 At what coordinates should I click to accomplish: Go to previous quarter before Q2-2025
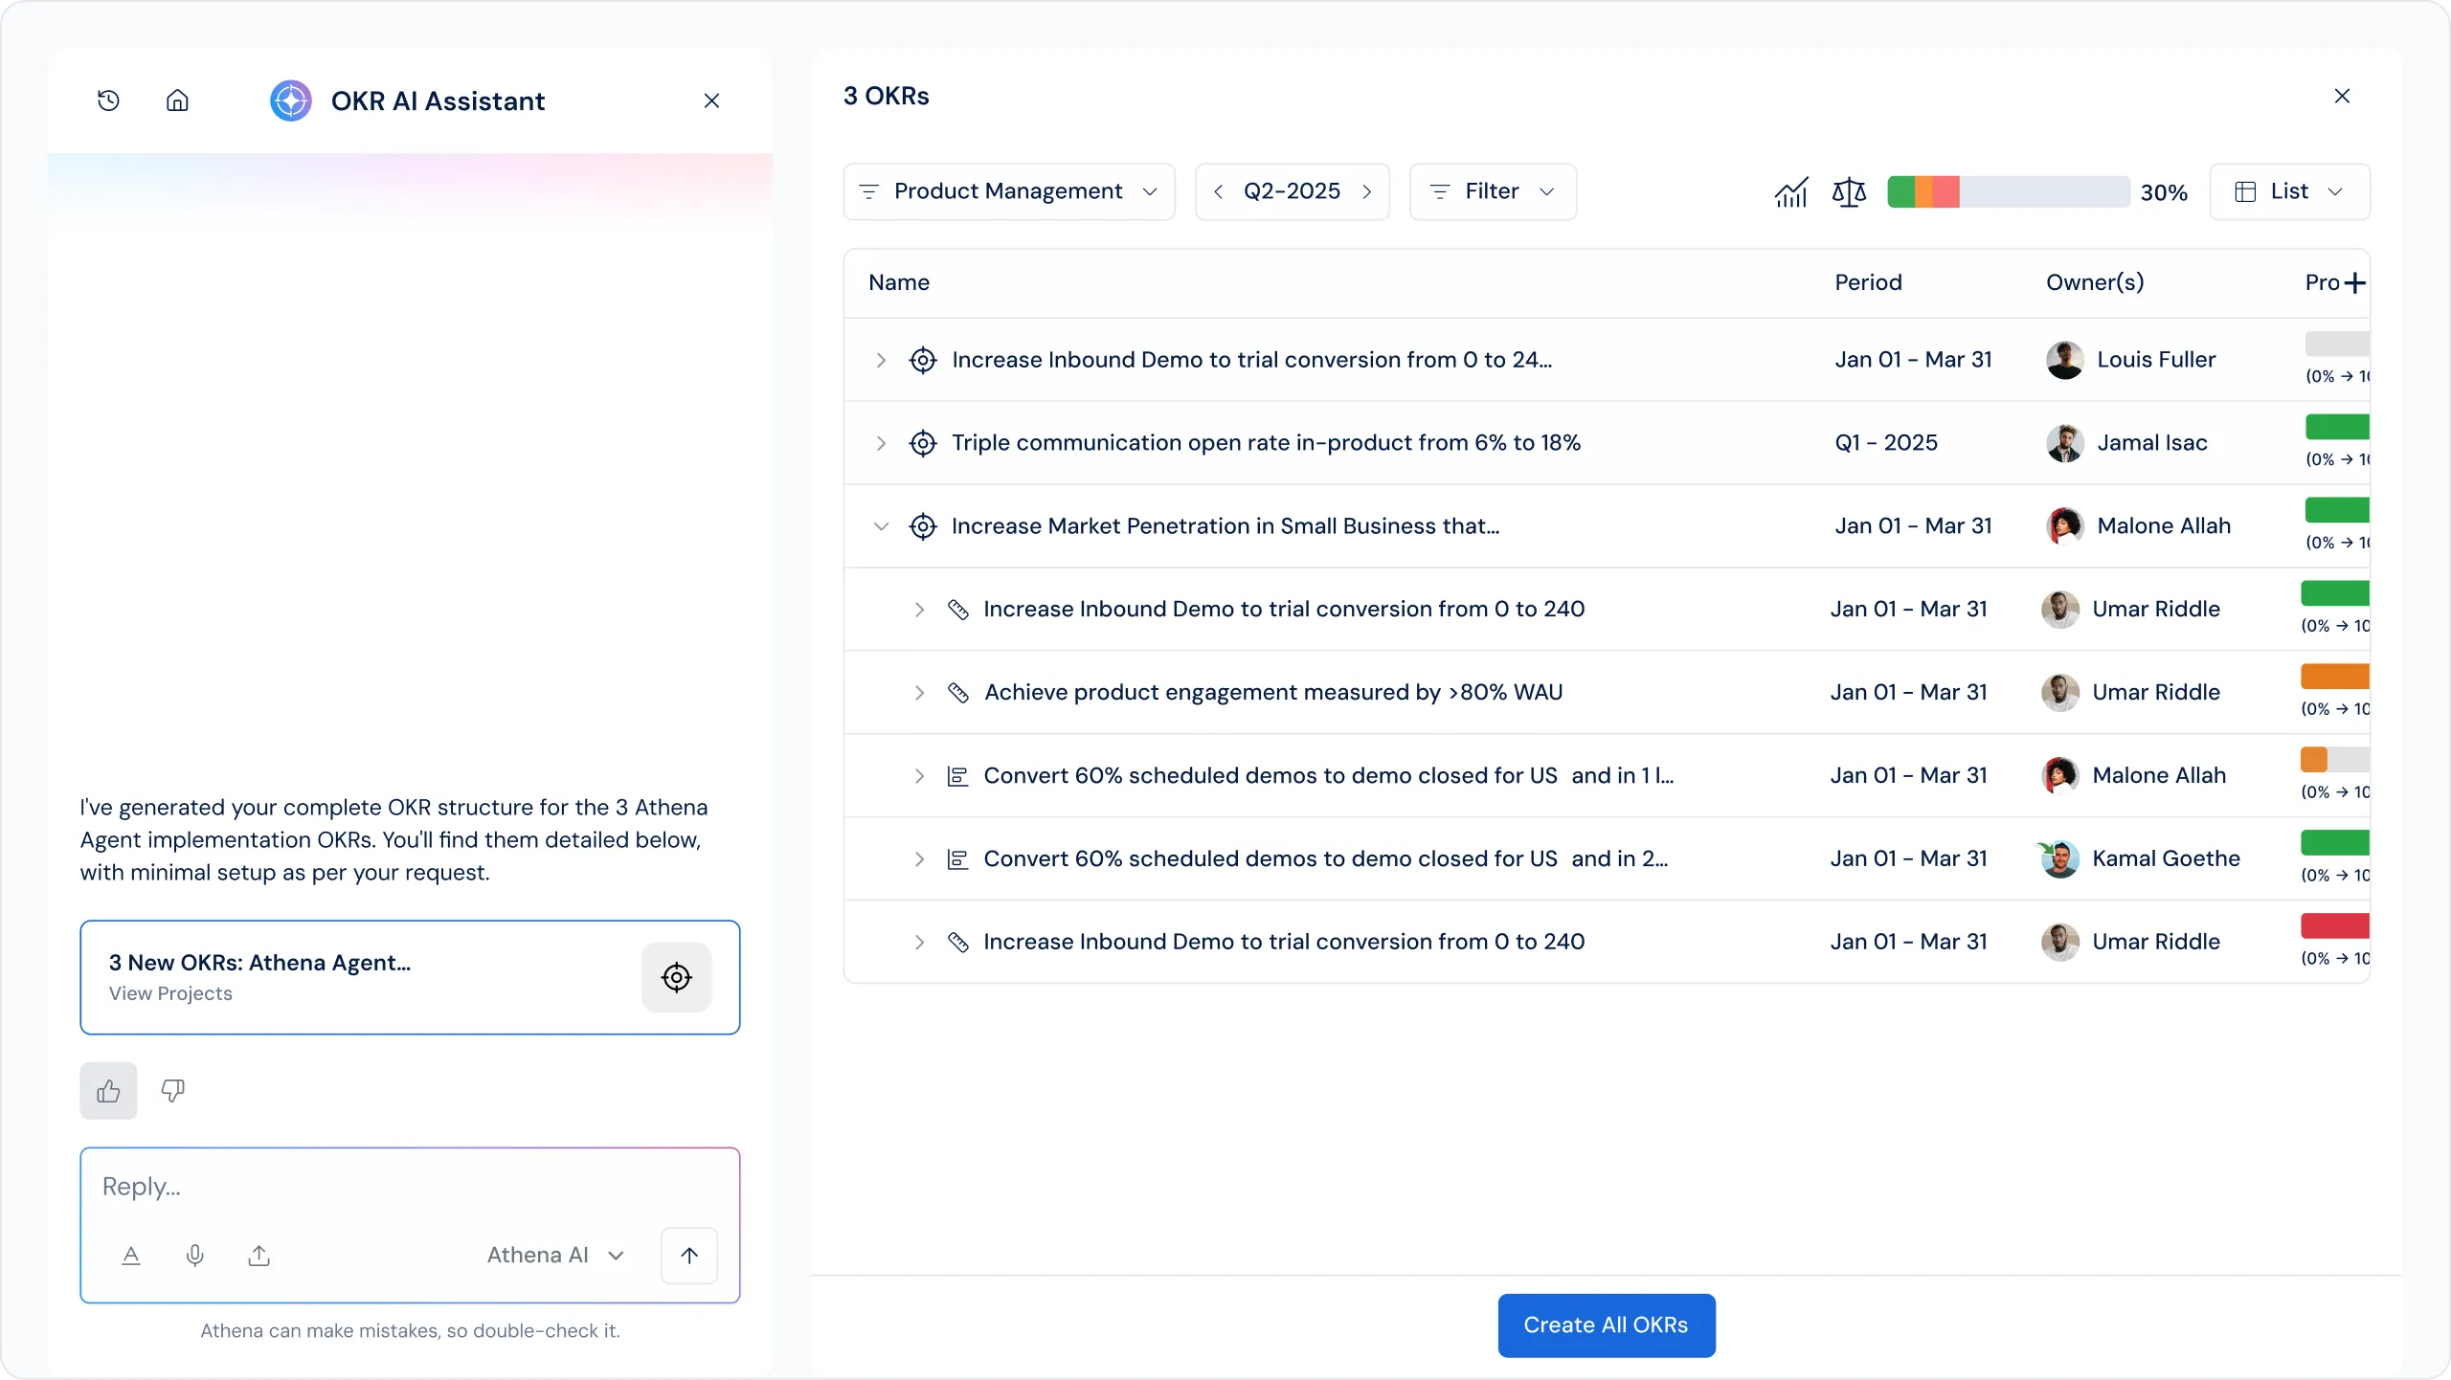1218,191
